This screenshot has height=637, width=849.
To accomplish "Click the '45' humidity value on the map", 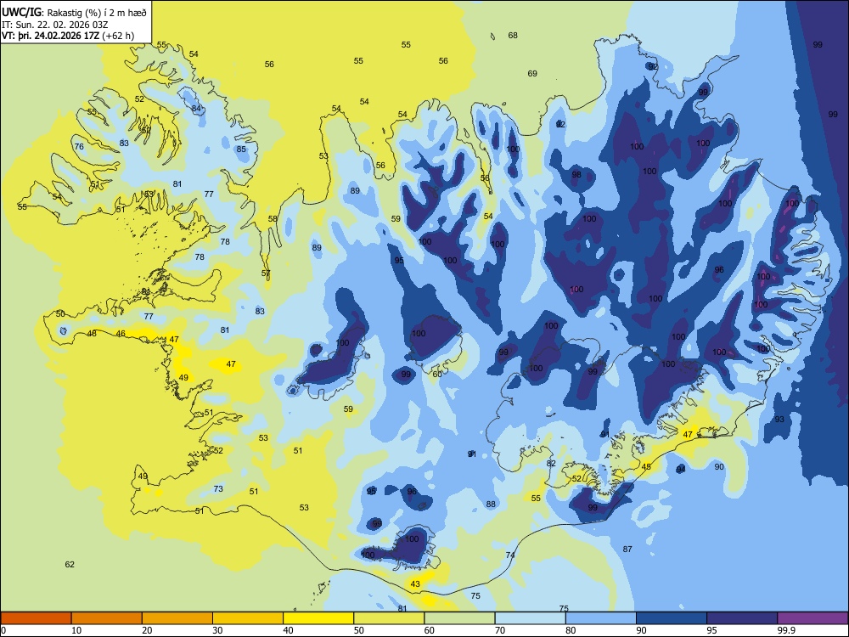I will (646, 467).
